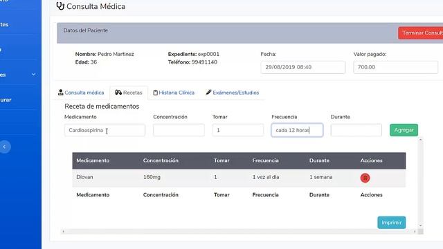
Task: Click the scroll-left arrow under the table
Action: [x=63, y=232]
